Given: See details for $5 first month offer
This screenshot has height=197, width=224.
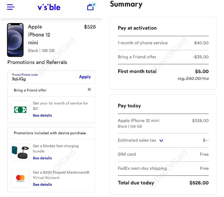Looking at the screenshot, I should coord(42,115).
